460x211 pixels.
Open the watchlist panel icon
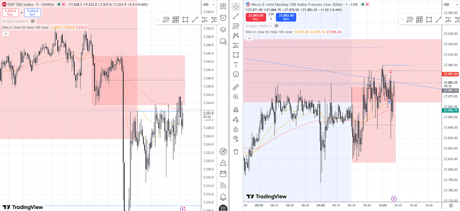pyautogui.click(x=223, y=7)
